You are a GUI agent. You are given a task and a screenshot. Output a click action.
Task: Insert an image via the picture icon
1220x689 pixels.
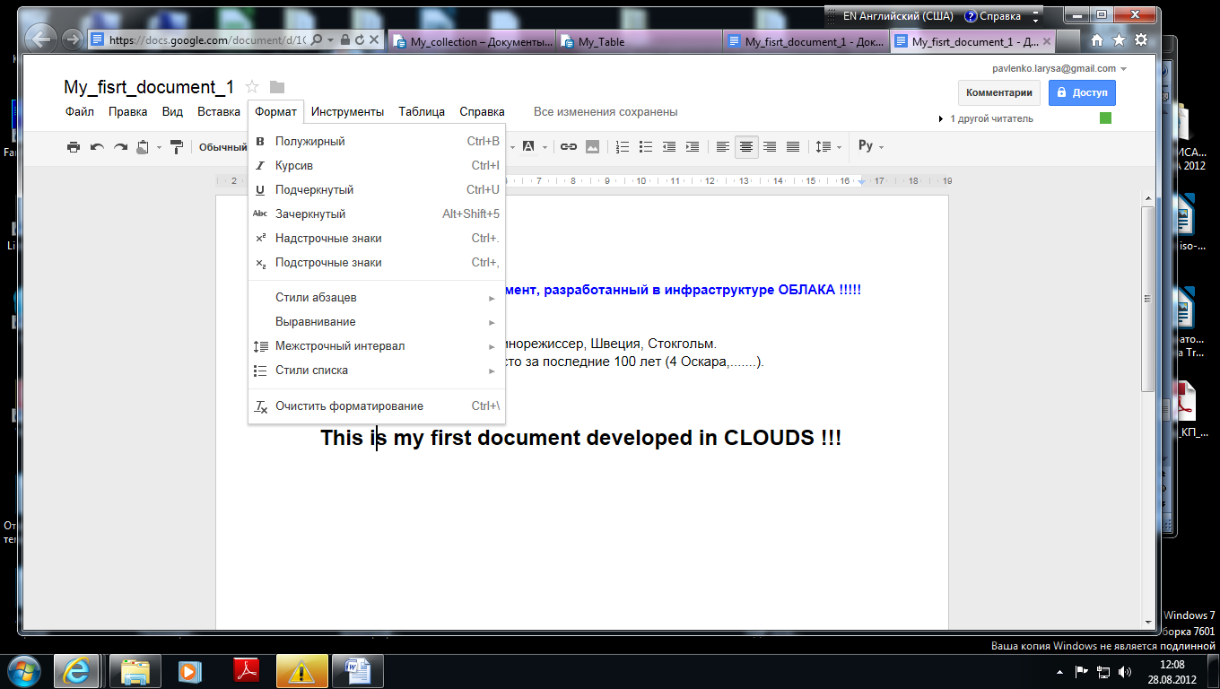[x=592, y=147]
